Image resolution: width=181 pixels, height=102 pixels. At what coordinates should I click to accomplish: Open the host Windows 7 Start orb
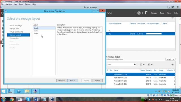(x=3, y=99)
